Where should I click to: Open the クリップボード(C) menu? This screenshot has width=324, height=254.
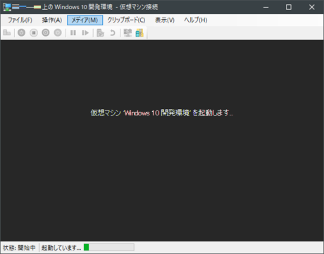(126, 20)
